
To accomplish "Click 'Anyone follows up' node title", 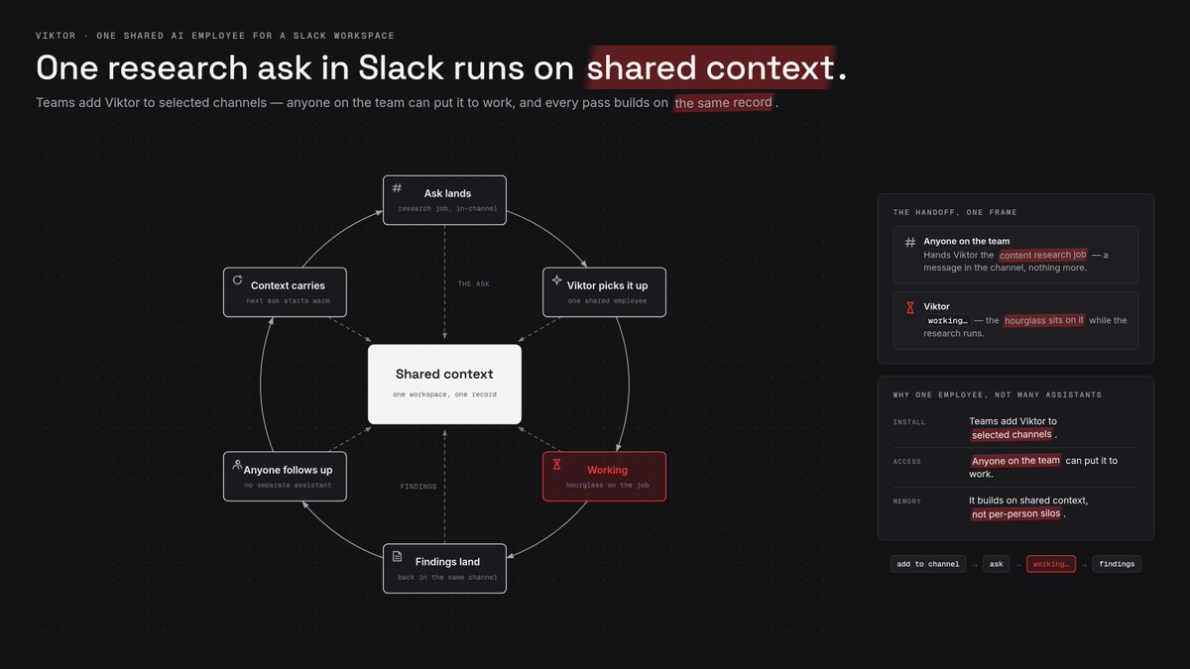I will pyautogui.click(x=288, y=470).
